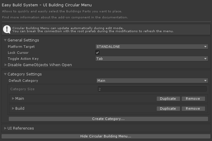Remove the Build category
The height and width of the screenshot is (141, 212).
pyautogui.click(x=193, y=109)
